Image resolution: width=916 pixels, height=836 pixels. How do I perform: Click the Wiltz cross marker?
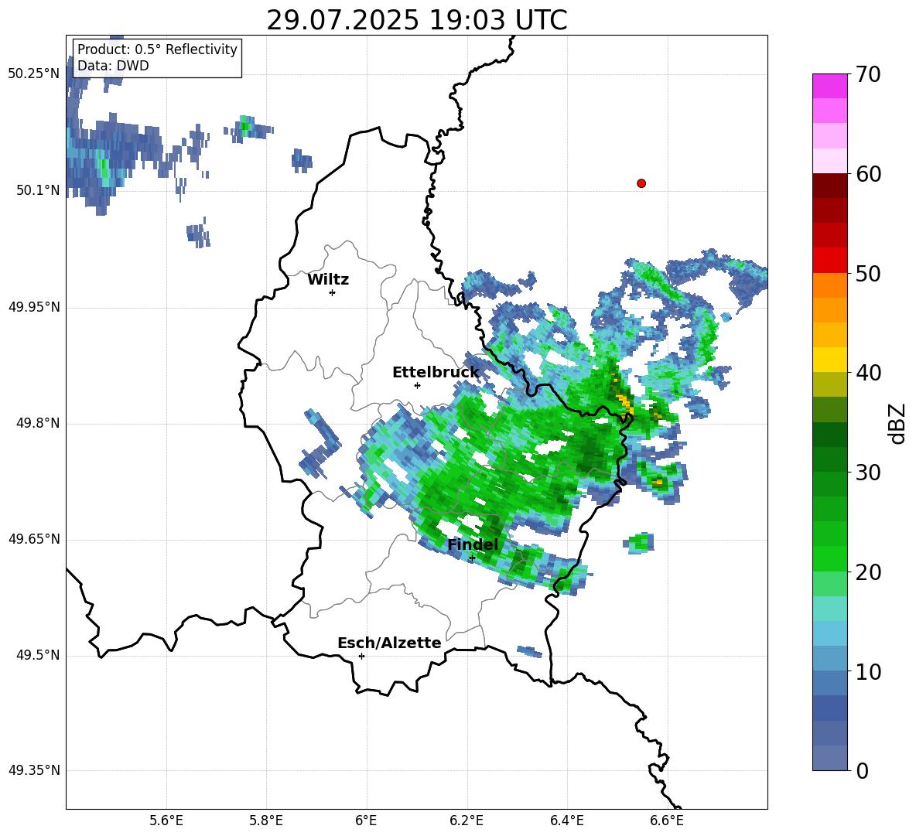pyautogui.click(x=332, y=292)
